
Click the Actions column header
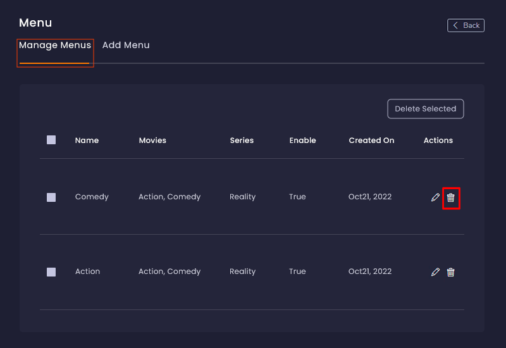[438, 140]
